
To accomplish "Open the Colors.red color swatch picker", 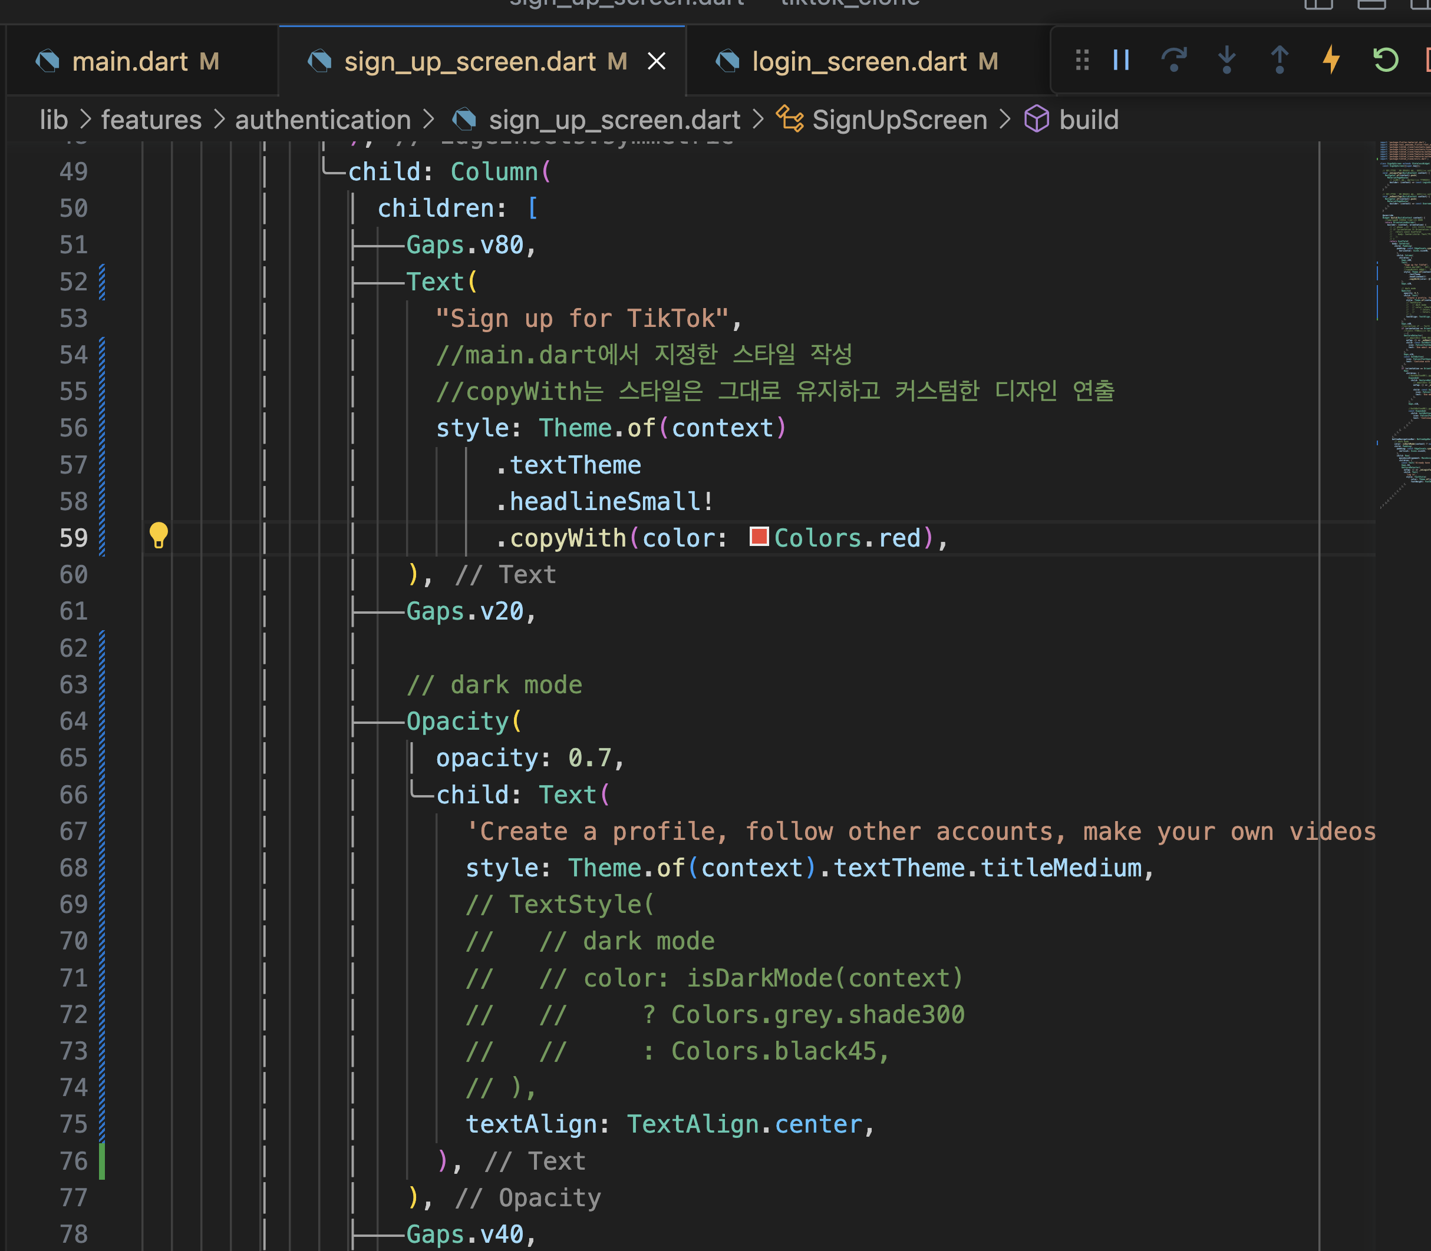I will pos(759,537).
